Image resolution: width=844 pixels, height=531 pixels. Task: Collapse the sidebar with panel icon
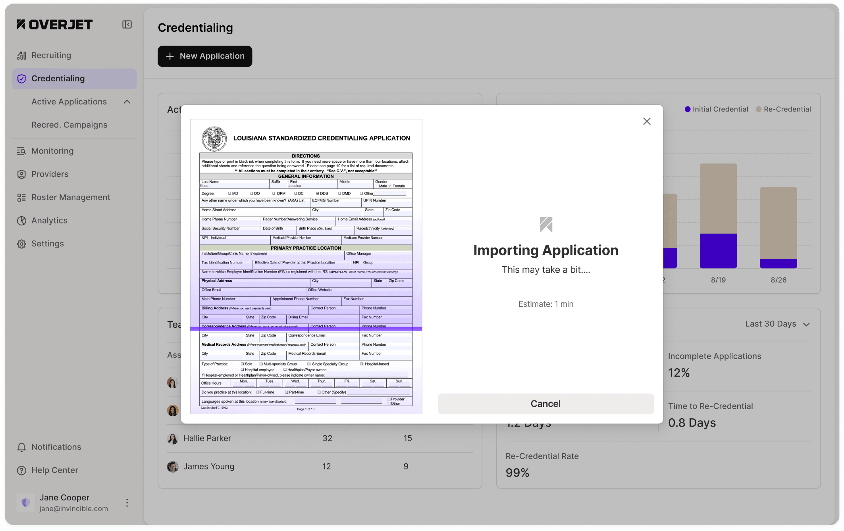127,25
